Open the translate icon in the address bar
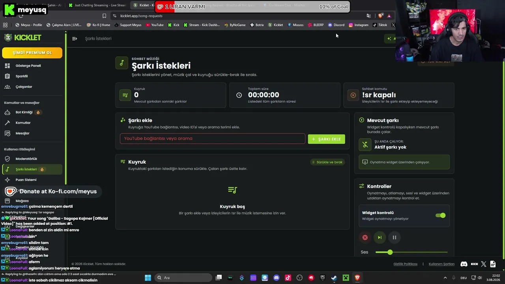The height and width of the screenshot is (284, 505). point(368,16)
